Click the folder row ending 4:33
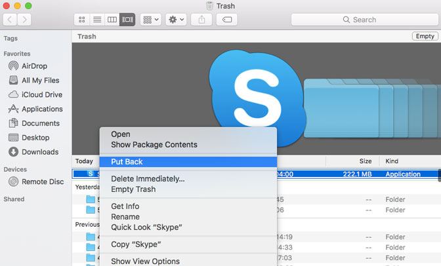 point(257,247)
